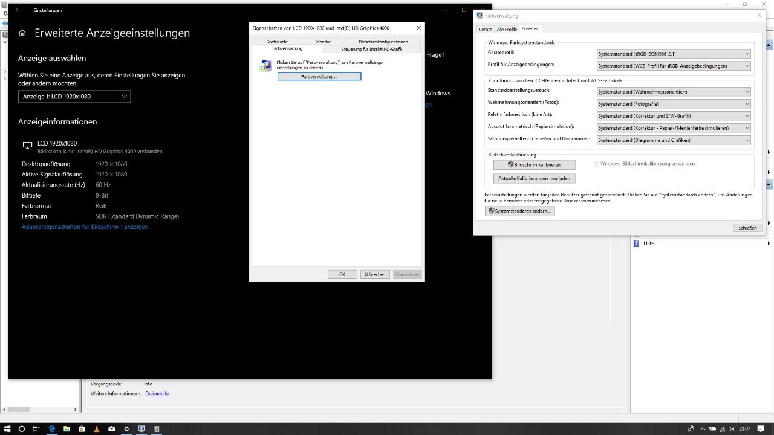Click the monitor icon beside LCD 1920x1080
This screenshot has width=774, height=435.
[x=27, y=145]
